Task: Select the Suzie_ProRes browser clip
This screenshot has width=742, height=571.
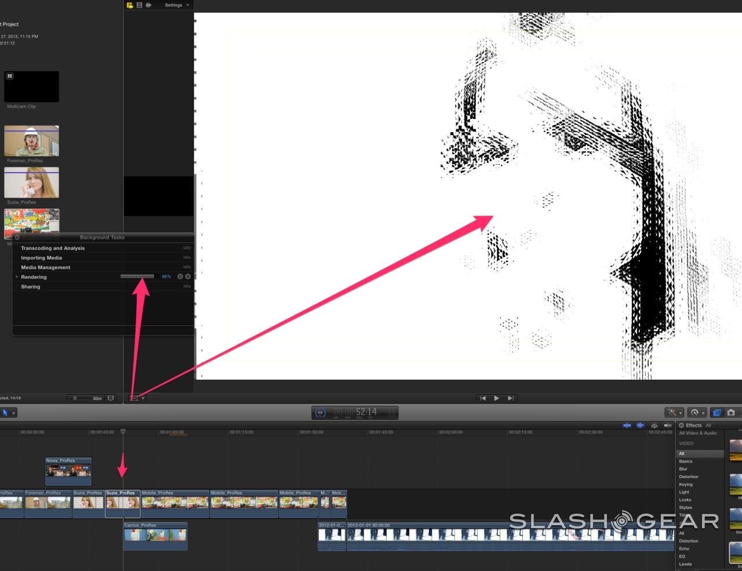Action: point(31,183)
